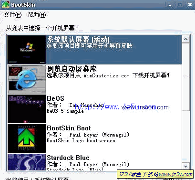195x180 pixels.
Task: Open the 帮助(H) menu
Action: click(37, 15)
